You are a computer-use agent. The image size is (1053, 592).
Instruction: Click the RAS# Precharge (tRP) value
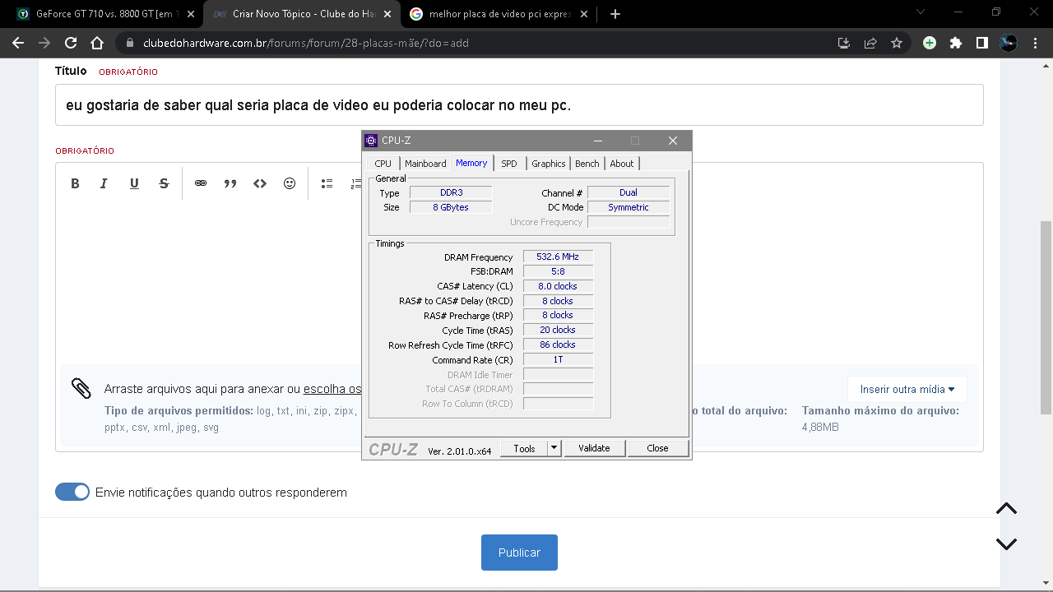coord(558,315)
